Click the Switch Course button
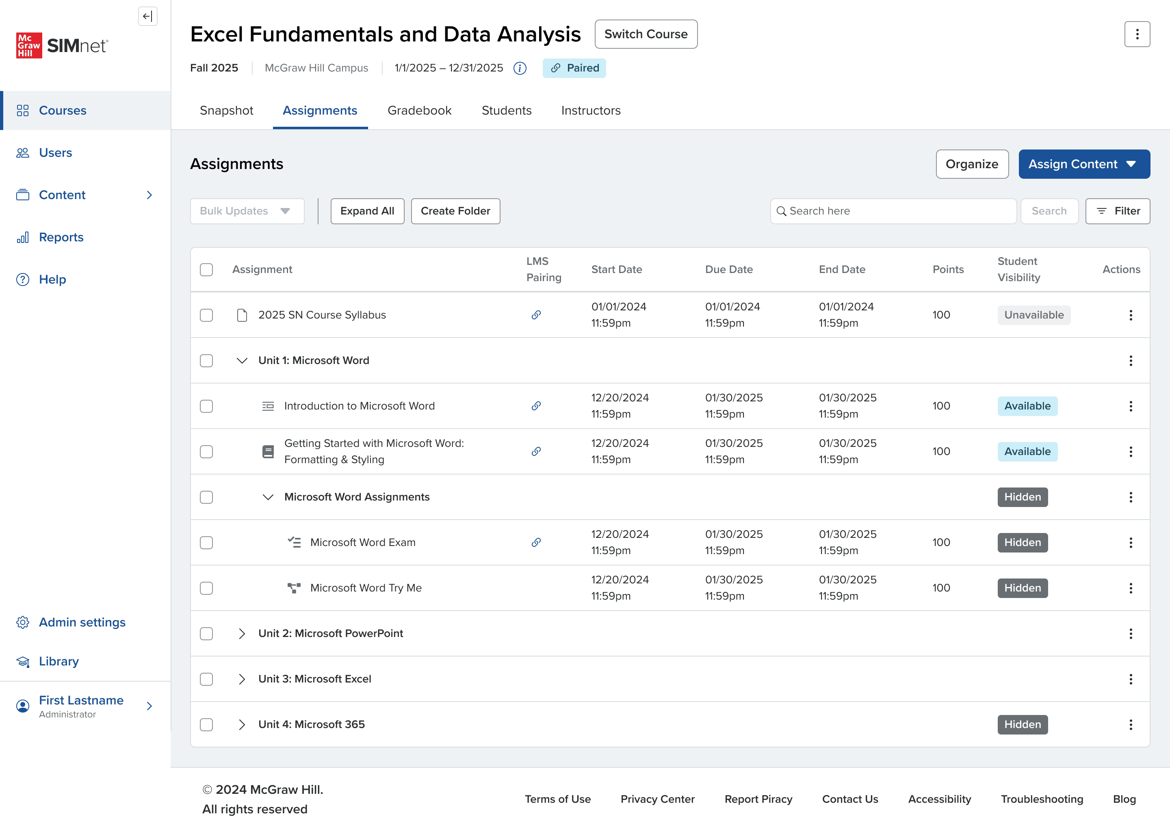The width and height of the screenshot is (1170, 832). [646, 34]
